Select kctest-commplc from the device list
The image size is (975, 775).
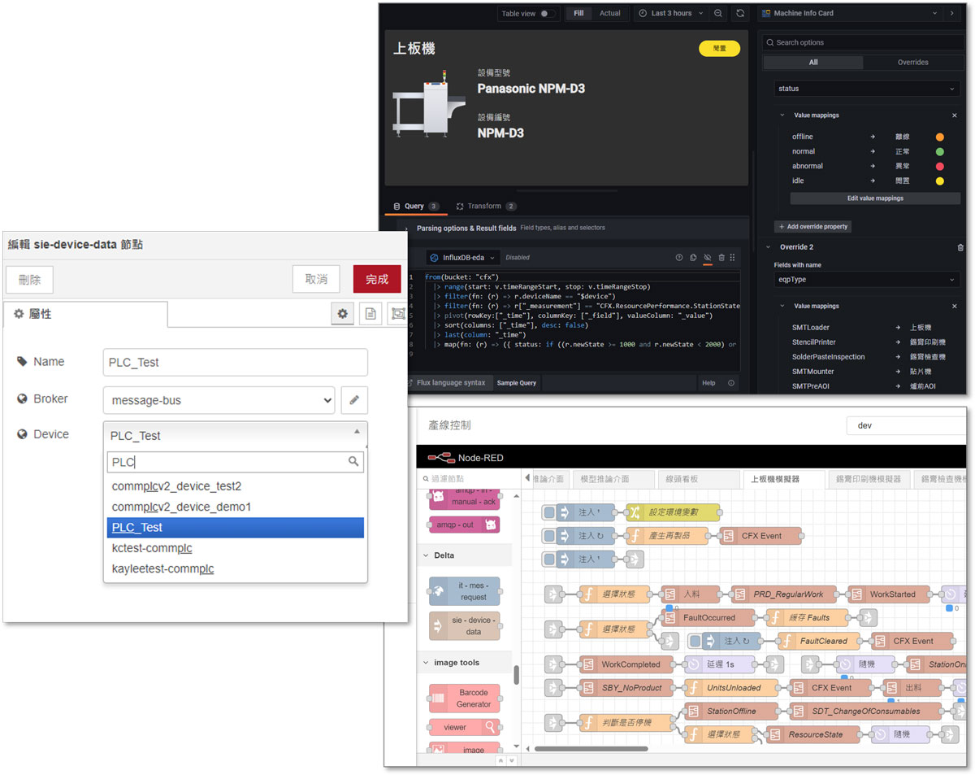[152, 548]
